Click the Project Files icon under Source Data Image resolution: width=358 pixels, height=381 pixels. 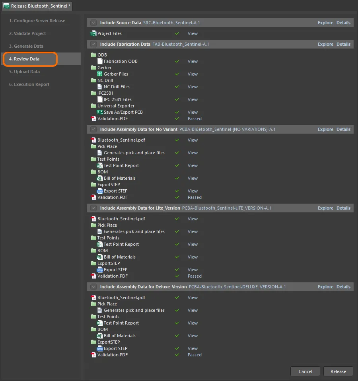point(93,34)
